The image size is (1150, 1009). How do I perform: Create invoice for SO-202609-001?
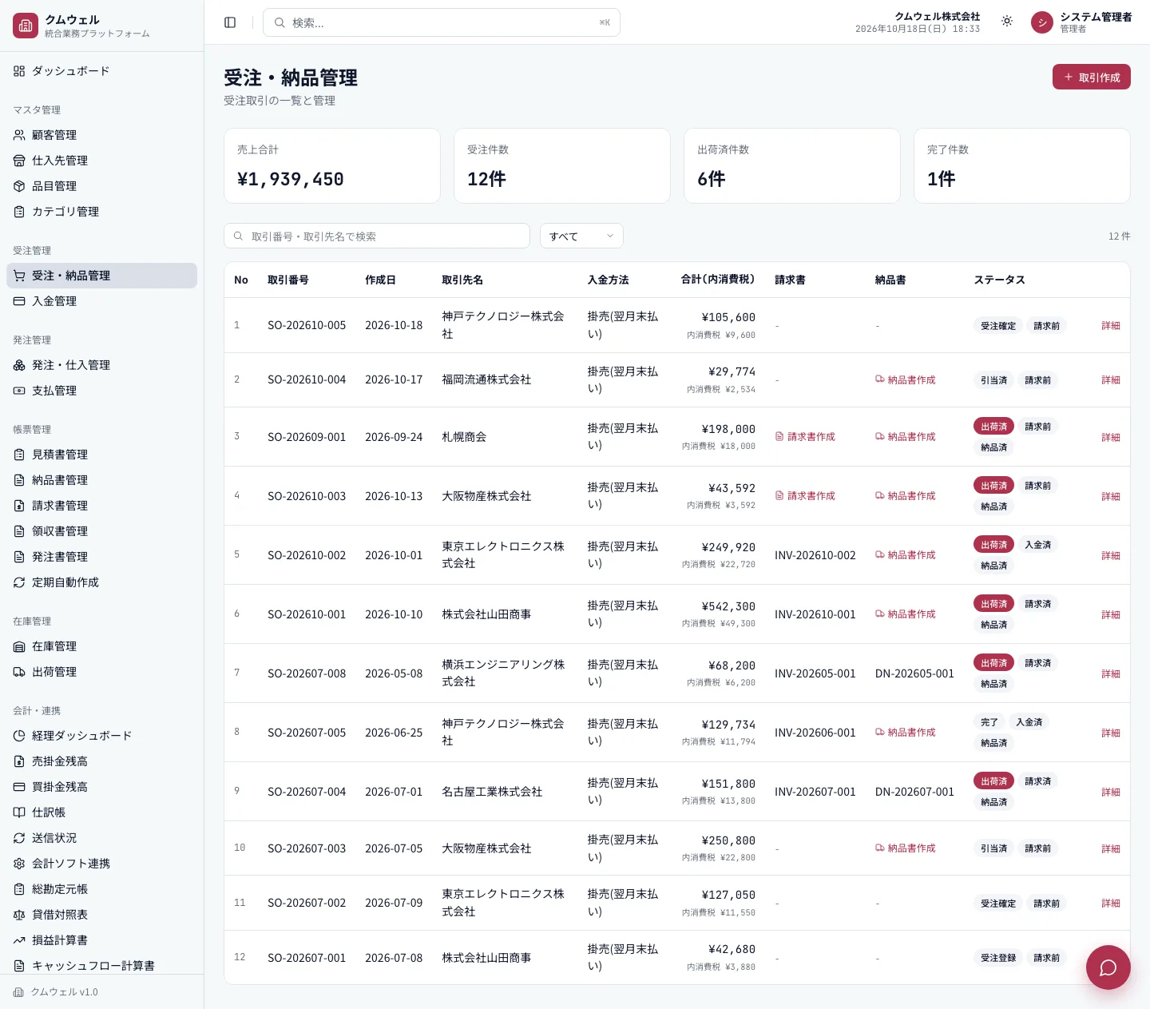pyautogui.click(x=805, y=437)
